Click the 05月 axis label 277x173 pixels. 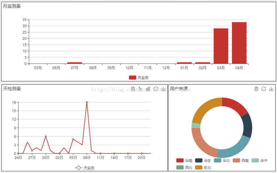tap(38, 68)
